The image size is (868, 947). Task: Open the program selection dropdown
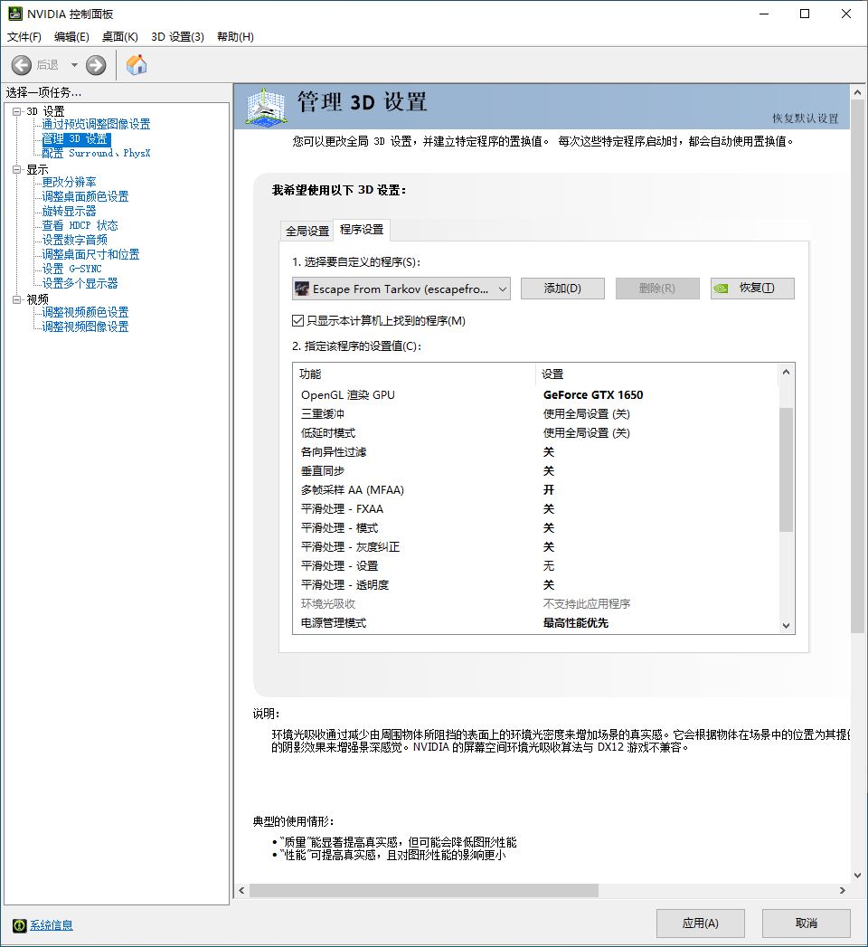401,289
